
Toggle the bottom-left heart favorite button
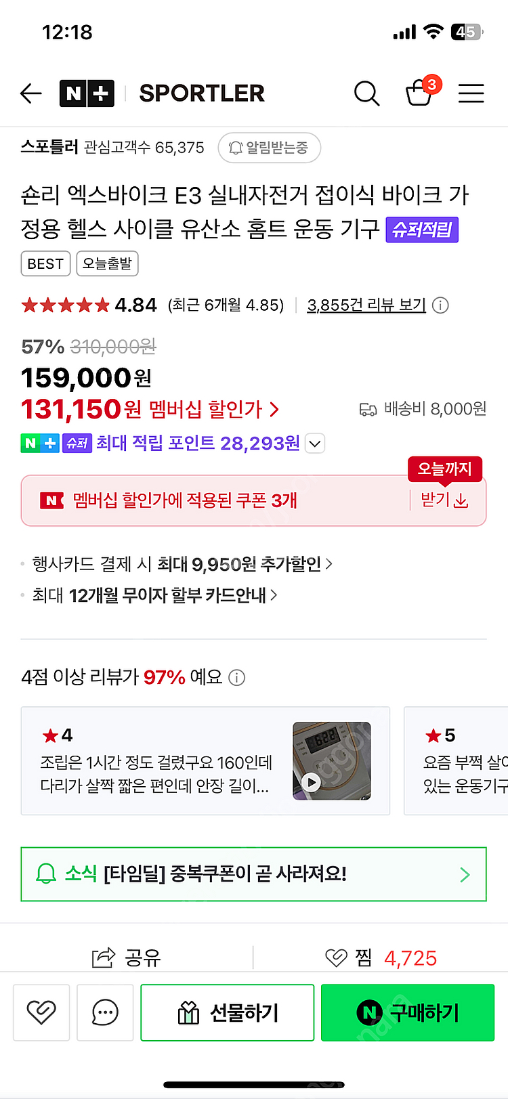tap(41, 1012)
